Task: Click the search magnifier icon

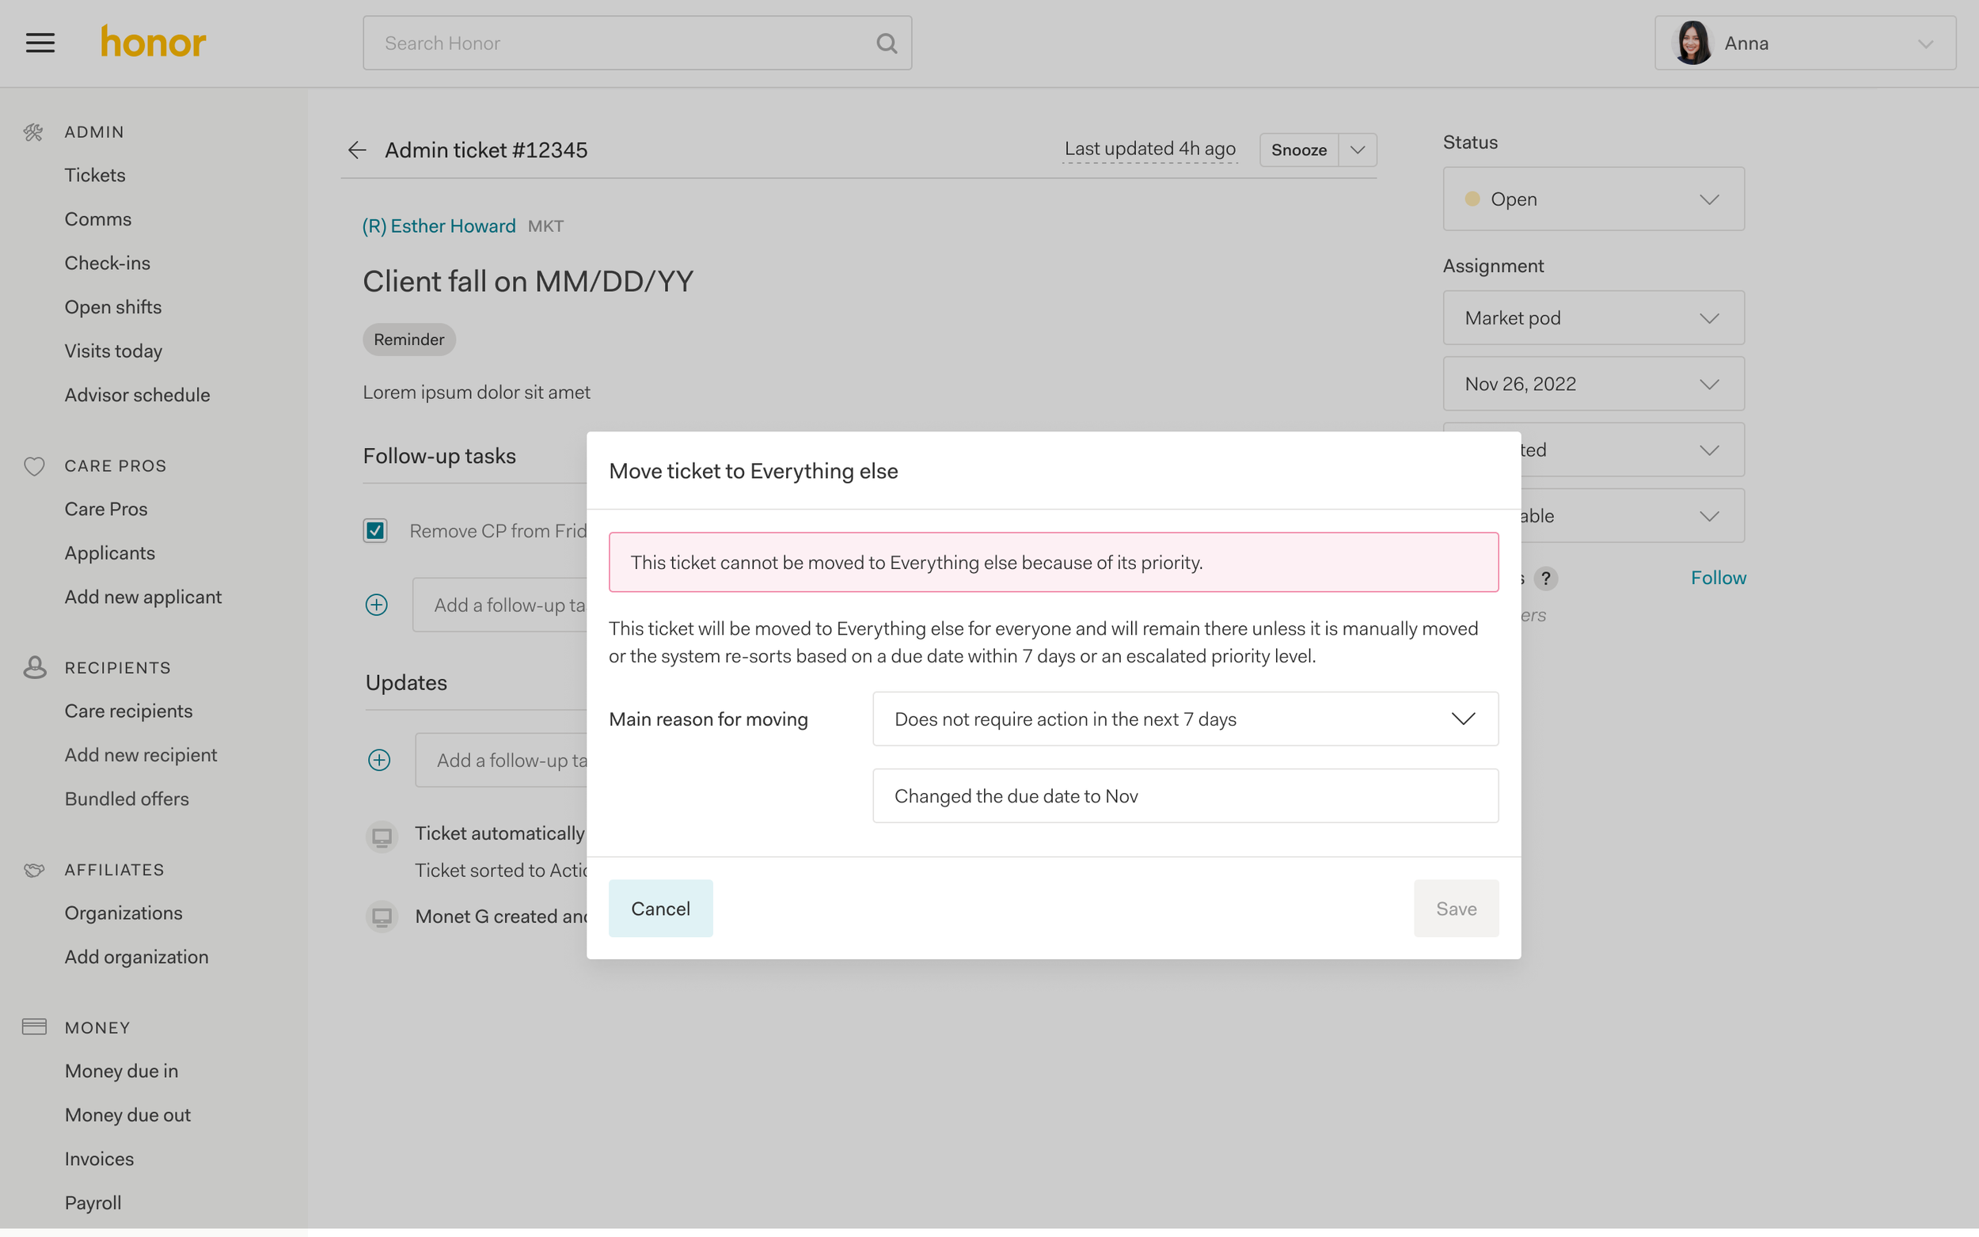Action: pyautogui.click(x=886, y=43)
